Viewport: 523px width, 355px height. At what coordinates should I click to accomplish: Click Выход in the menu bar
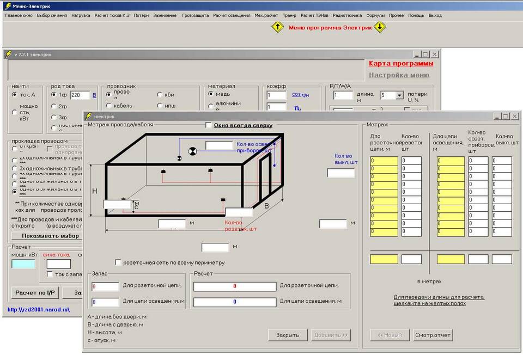point(435,15)
